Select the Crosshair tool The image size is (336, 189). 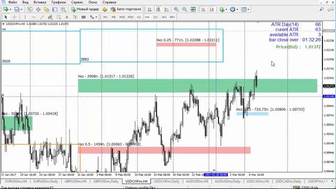pyautogui.click(x=14, y=17)
